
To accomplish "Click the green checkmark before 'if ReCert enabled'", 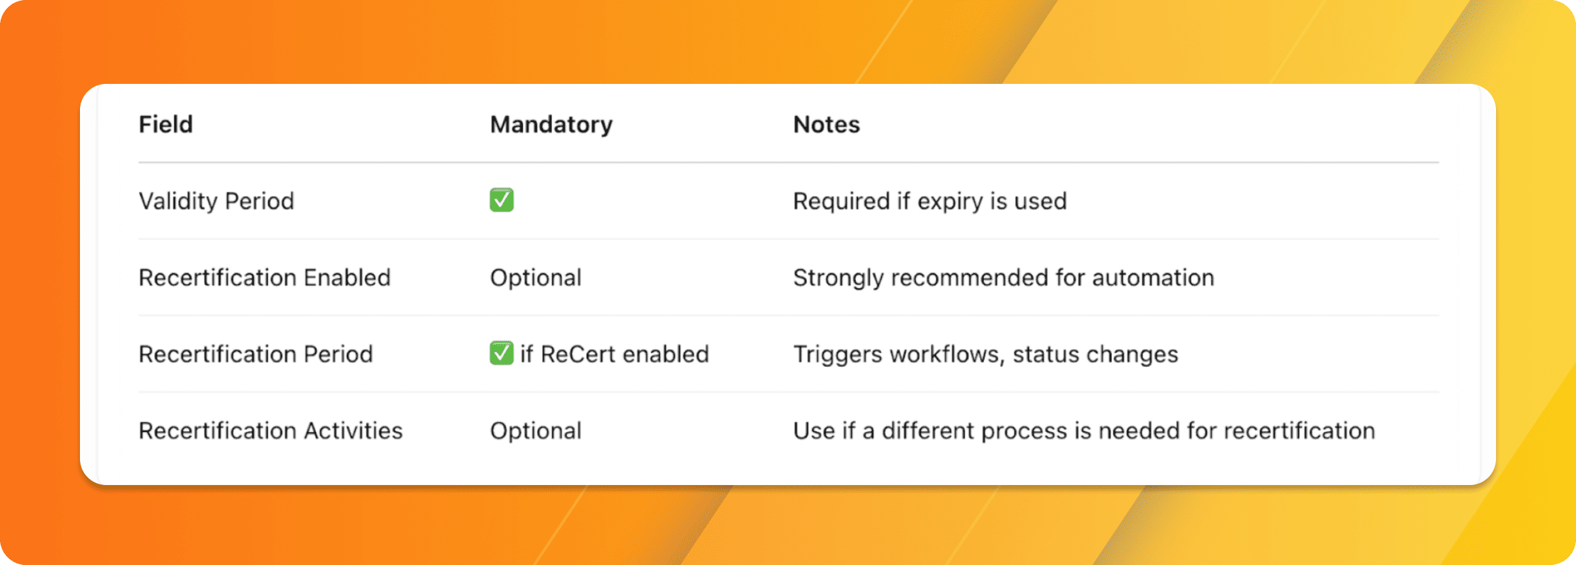I will [x=502, y=353].
